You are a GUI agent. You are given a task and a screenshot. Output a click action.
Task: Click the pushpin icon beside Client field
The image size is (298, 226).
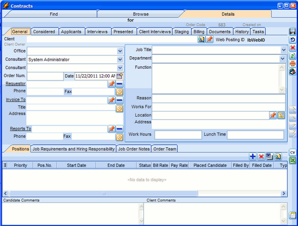(209, 40)
